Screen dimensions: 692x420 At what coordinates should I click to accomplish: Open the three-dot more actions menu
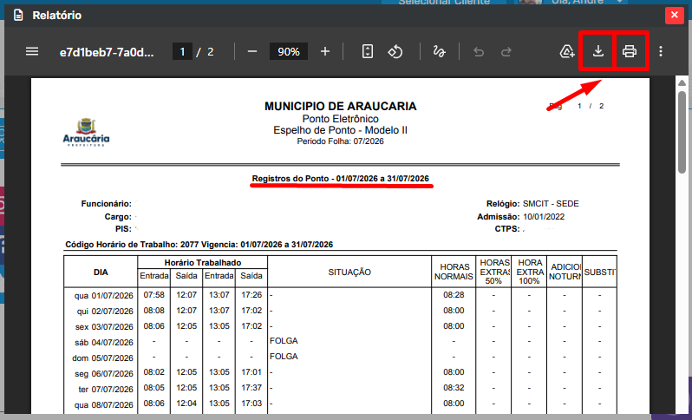661,51
